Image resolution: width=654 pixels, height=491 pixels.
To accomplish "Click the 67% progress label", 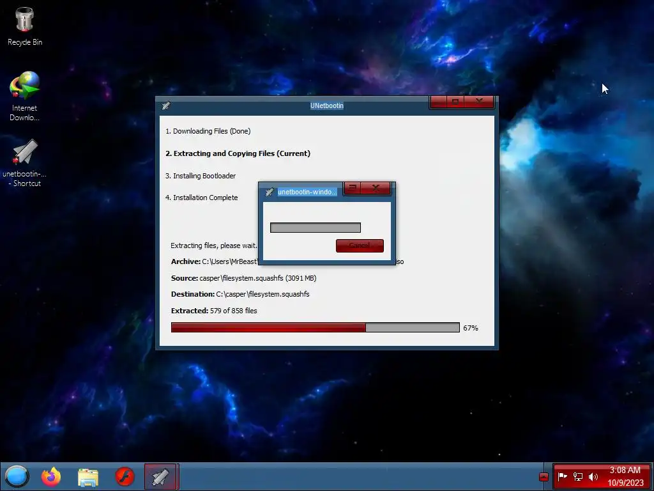I will coord(471,328).
